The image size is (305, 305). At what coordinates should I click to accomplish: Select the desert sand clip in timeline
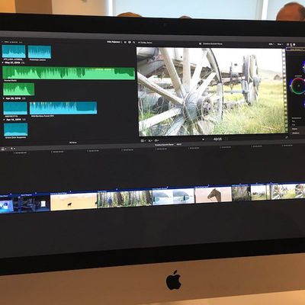73,202
